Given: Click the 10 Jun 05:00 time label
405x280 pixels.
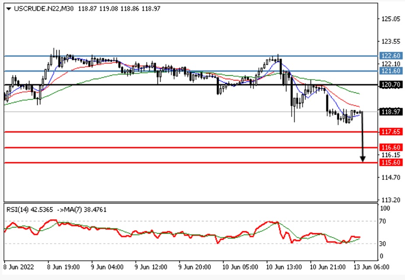Looking at the screenshot, I should coord(240,267).
